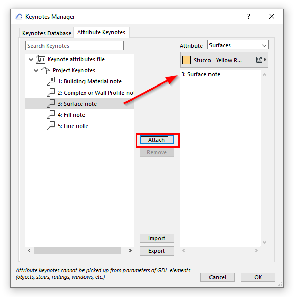
Task: Click the Project Keynotes house icon
Action: [46, 70]
